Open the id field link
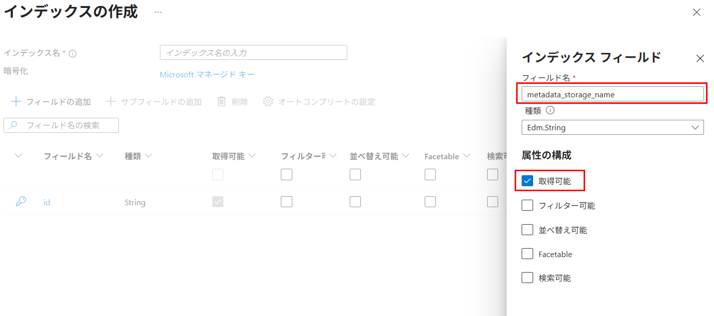This screenshot has height=316, width=714. (x=46, y=202)
